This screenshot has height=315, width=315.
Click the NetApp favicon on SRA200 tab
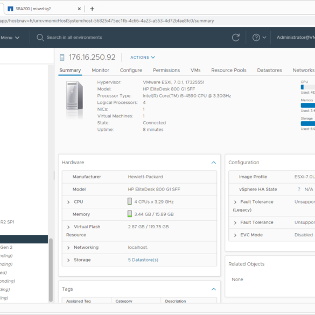point(10,9)
